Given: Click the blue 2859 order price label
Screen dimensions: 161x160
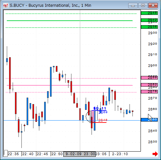Looking at the screenshot, I should [103, 112].
